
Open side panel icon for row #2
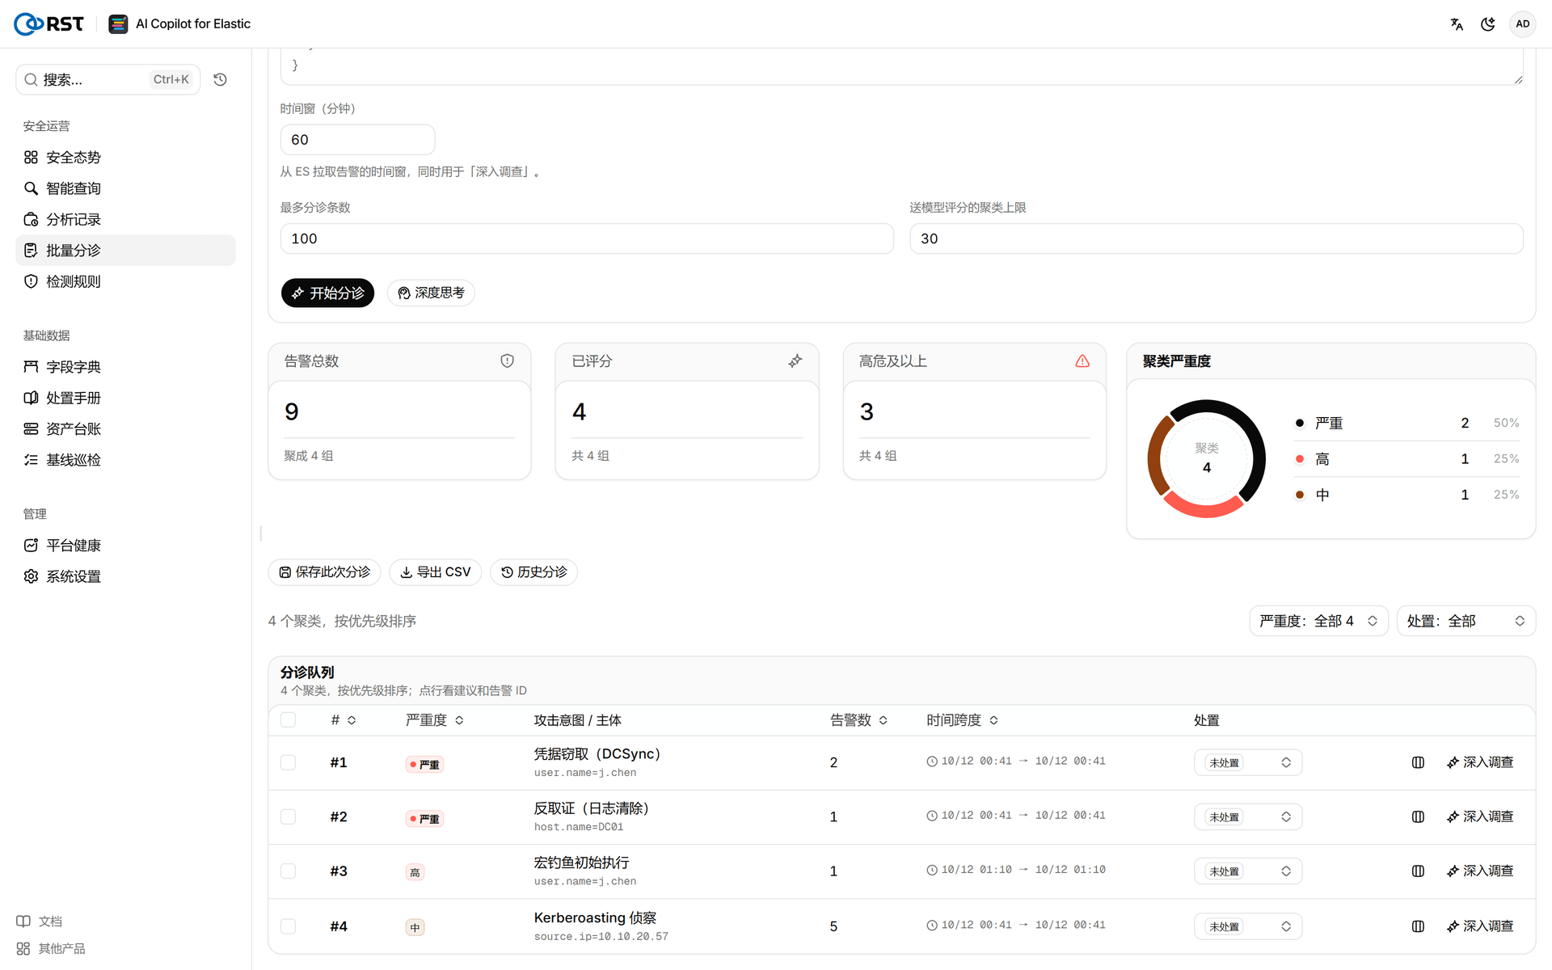[1418, 816]
